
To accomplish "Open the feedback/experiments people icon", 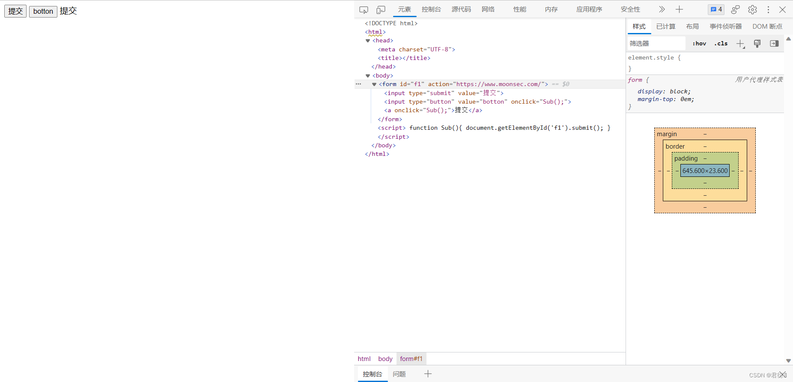I will pyautogui.click(x=736, y=9).
